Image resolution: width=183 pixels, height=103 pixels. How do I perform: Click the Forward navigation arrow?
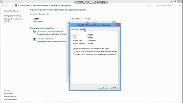click(7, 5)
